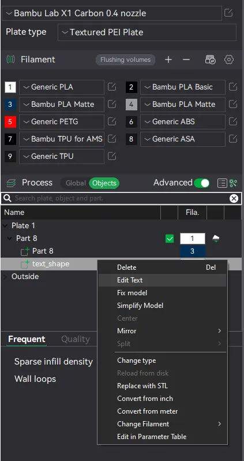Image resolution: width=244 pixels, height=461 pixels.
Task: Click the Flushing volumes button
Action: pyautogui.click(x=125, y=60)
